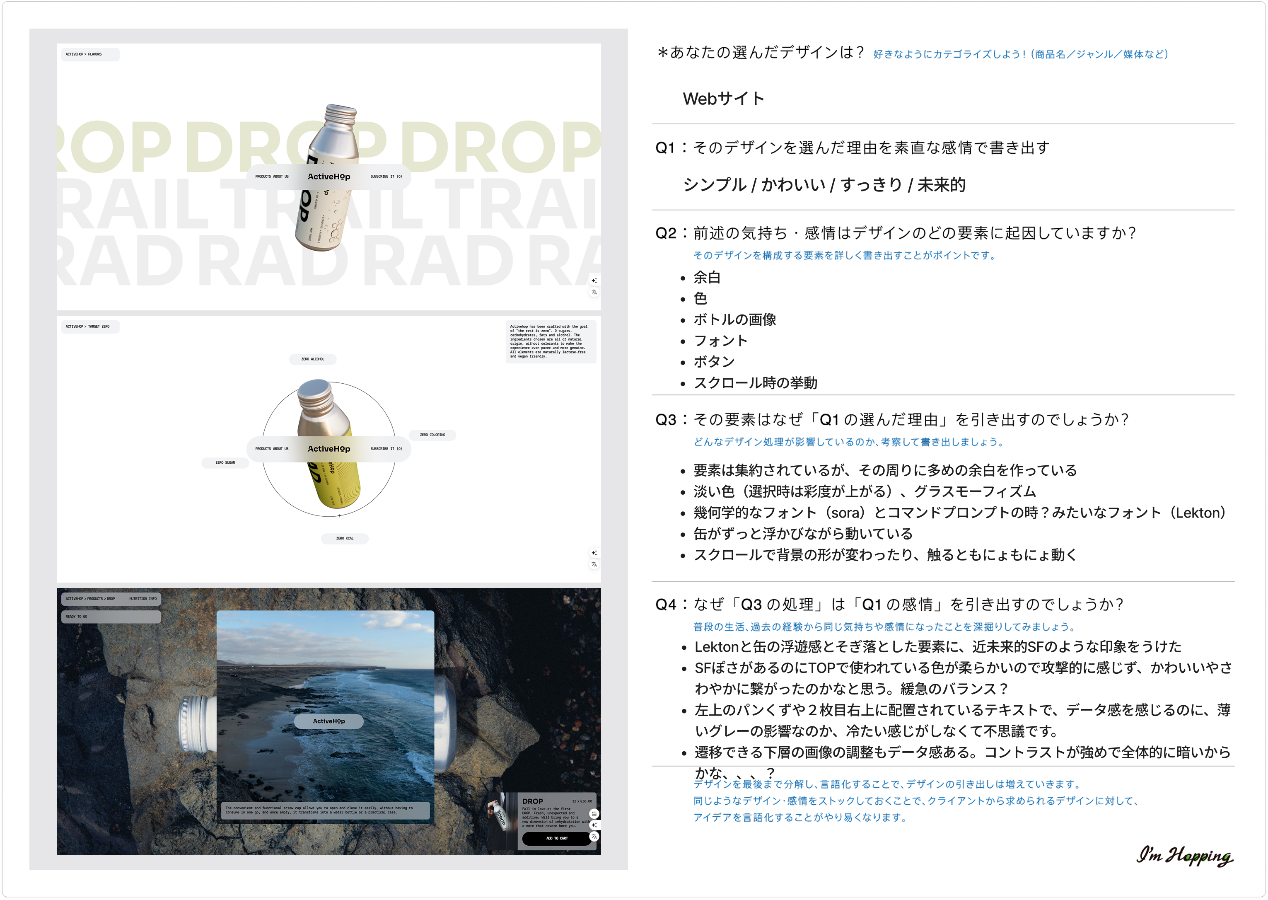This screenshot has width=1268, height=900.
Task: Select the NUTRITION INFO tab
Action: [x=143, y=598]
